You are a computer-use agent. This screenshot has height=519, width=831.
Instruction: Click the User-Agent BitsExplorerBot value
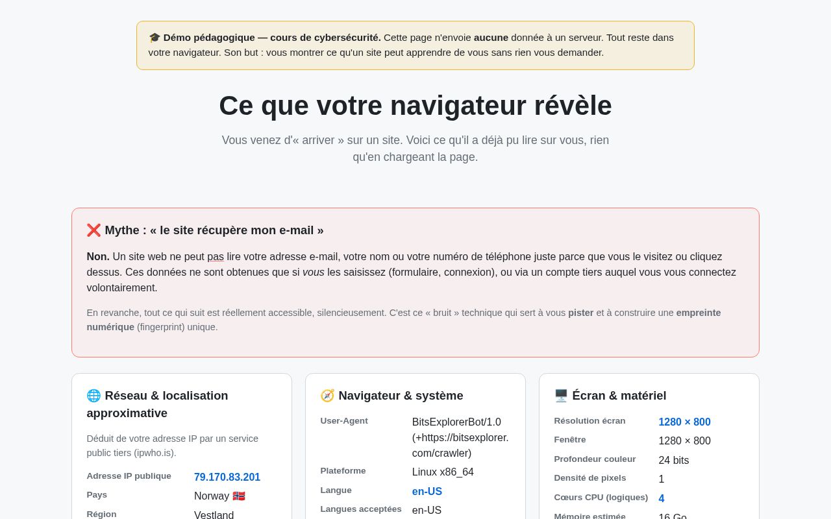[x=460, y=438]
